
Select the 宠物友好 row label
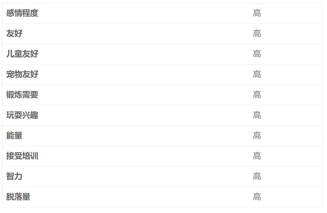click(22, 74)
